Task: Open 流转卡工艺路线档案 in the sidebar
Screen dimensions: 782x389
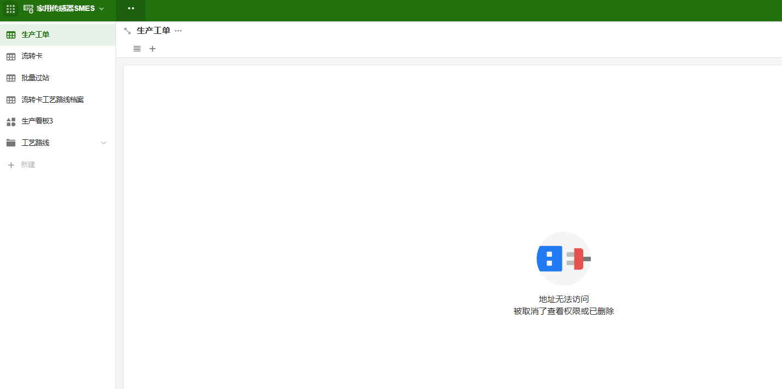Action: pos(58,99)
